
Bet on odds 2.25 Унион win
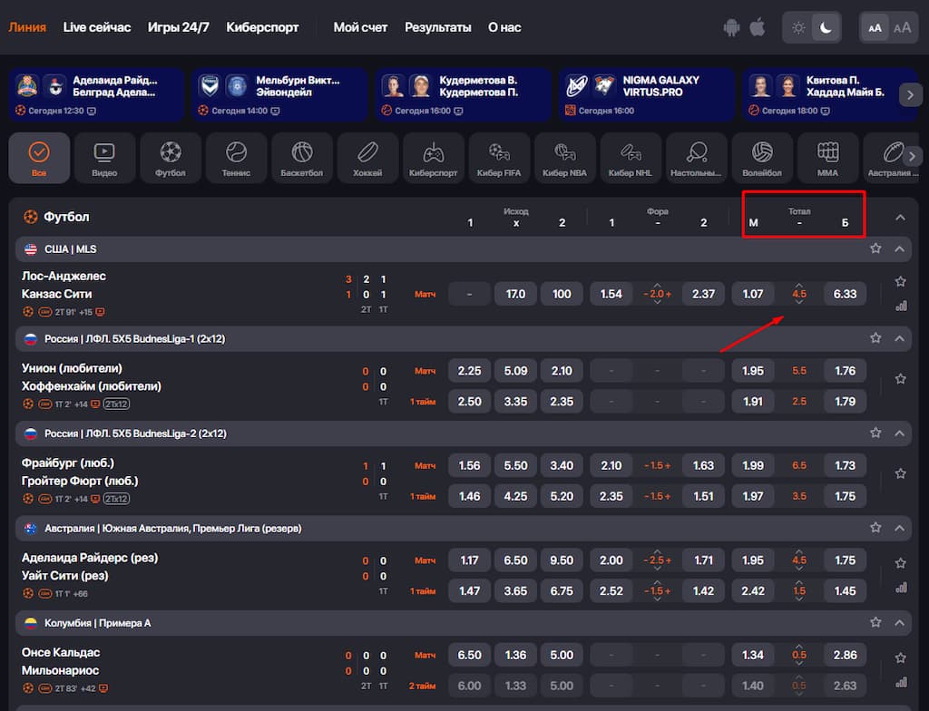[x=469, y=371]
